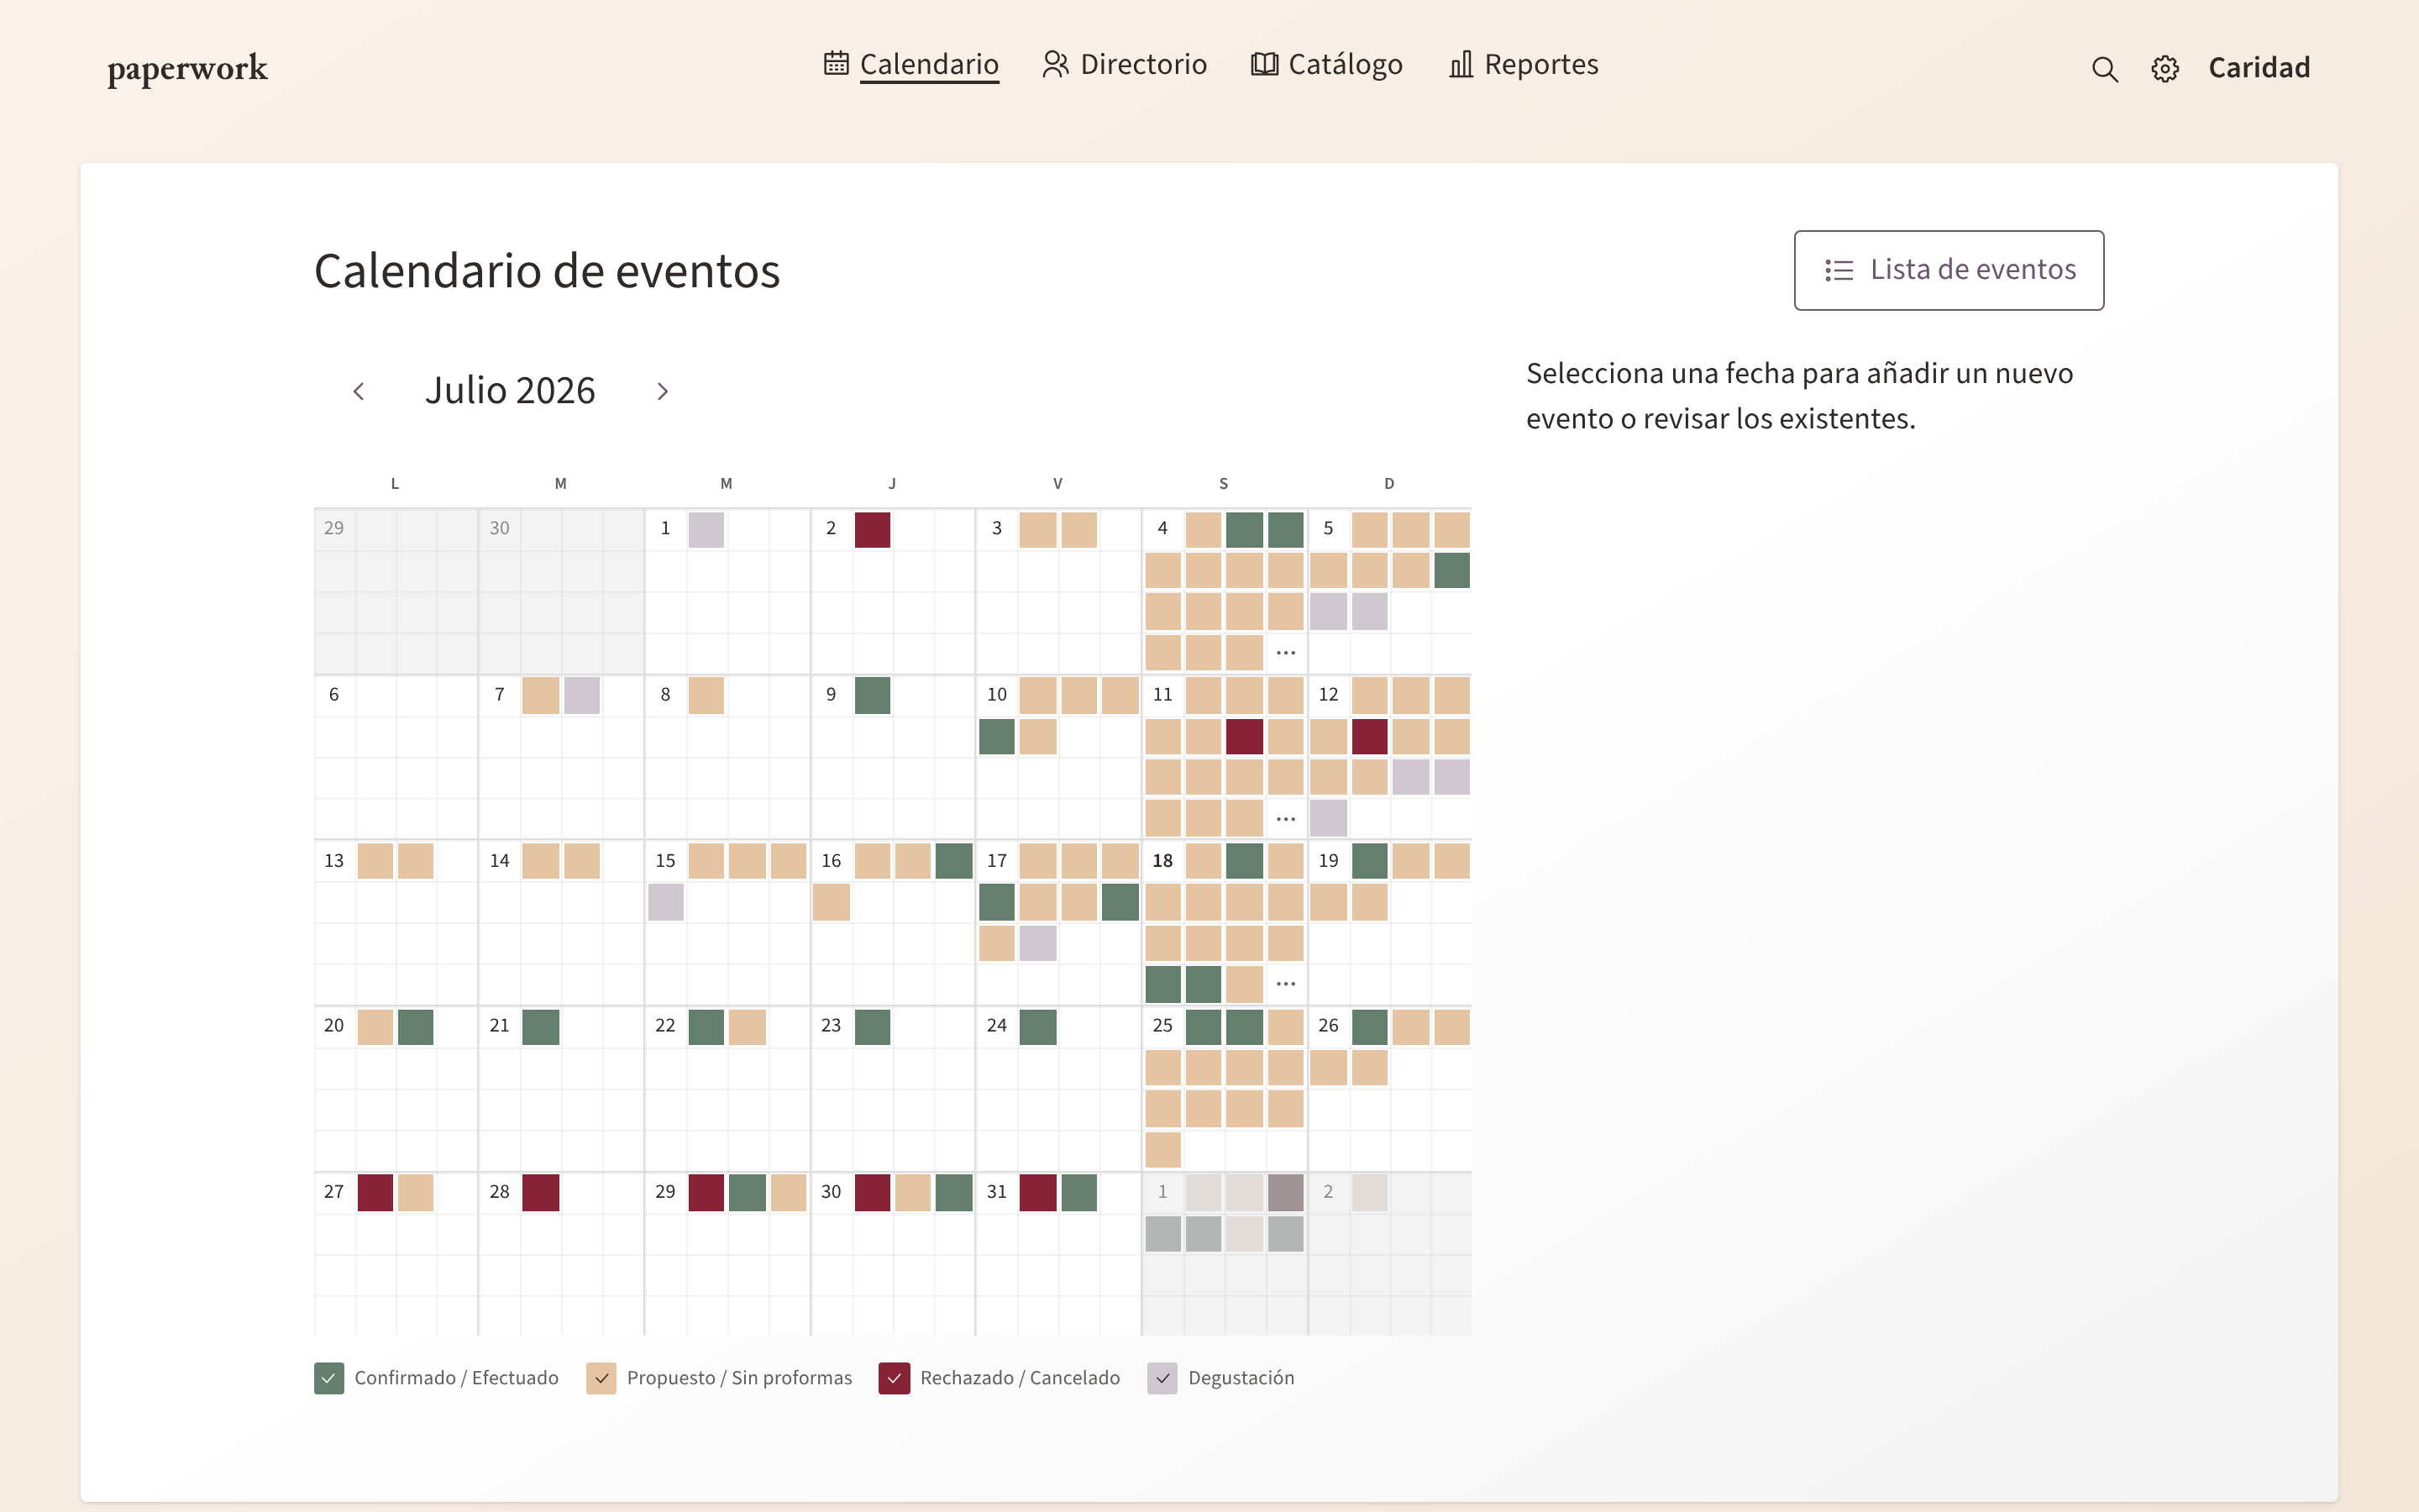
Task: Open the Directorio tab
Action: coord(1125,64)
